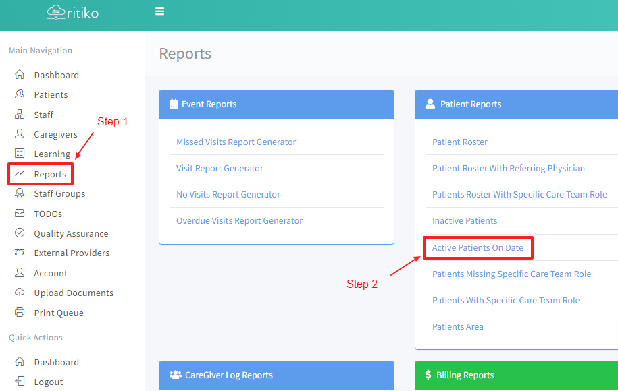Open External Providers navigation item
Screen dimensions: 618x391
click(x=72, y=253)
